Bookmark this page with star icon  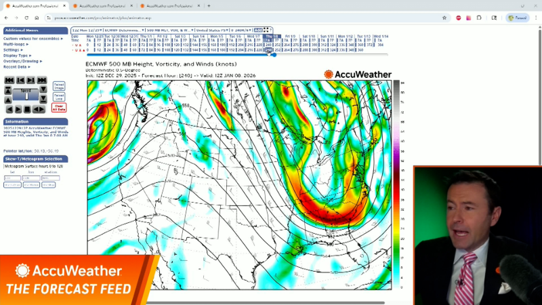pyautogui.click(x=444, y=18)
